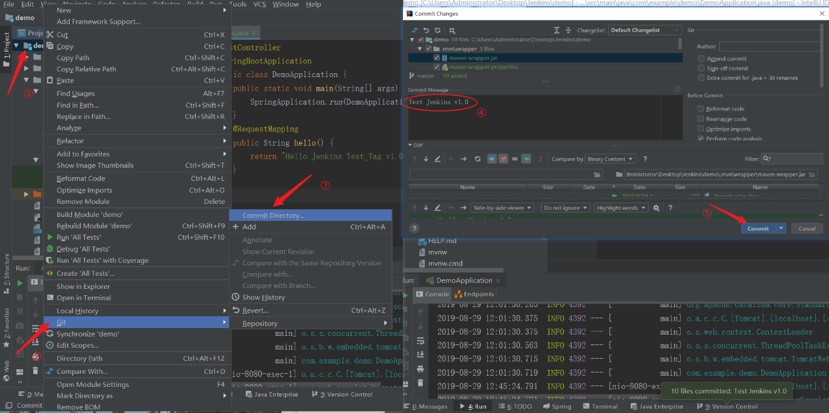Image resolution: width=829 pixels, height=413 pixels.
Task: Click into the Author input field
Action: [770, 46]
